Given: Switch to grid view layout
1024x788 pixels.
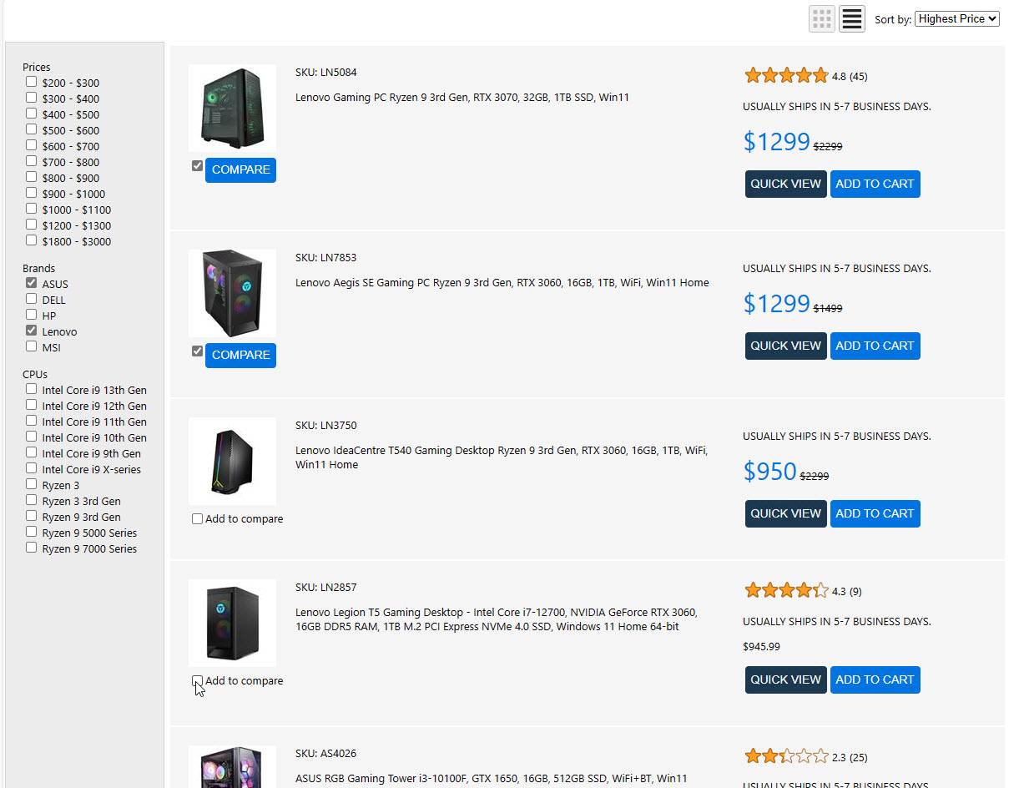Looking at the screenshot, I should [821, 18].
